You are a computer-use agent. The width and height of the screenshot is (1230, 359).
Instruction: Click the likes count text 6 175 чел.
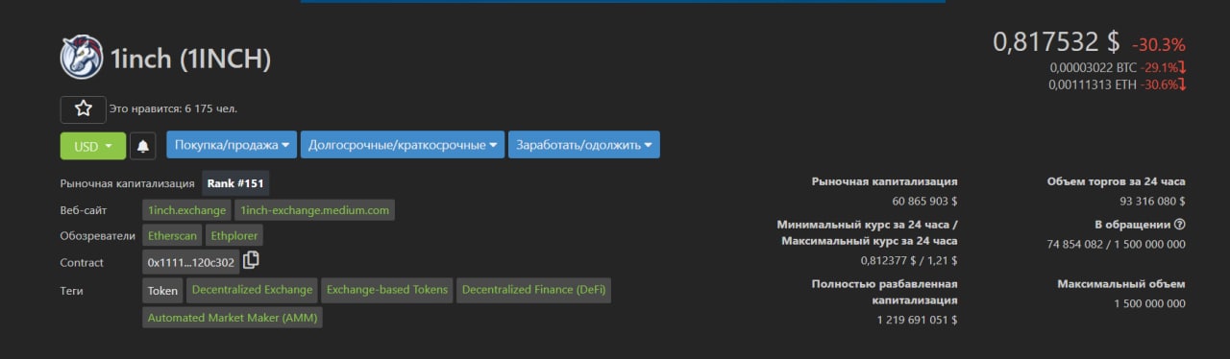pyautogui.click(x=212, y=109)
